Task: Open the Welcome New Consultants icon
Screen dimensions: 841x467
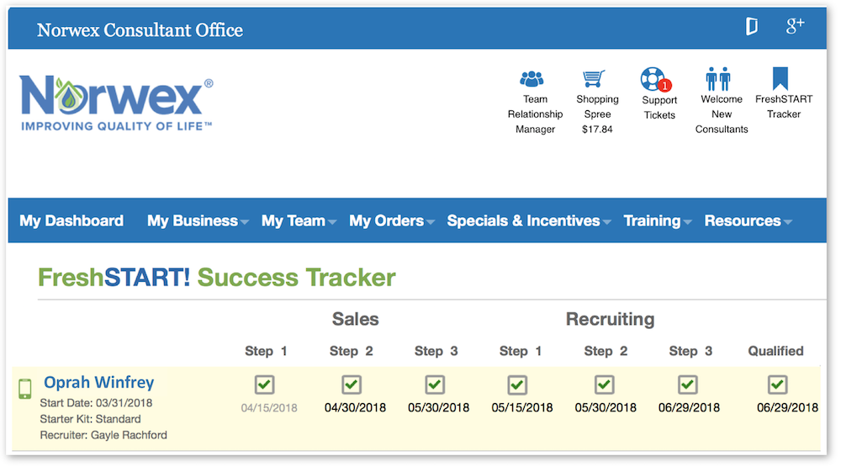Action: 718,79
